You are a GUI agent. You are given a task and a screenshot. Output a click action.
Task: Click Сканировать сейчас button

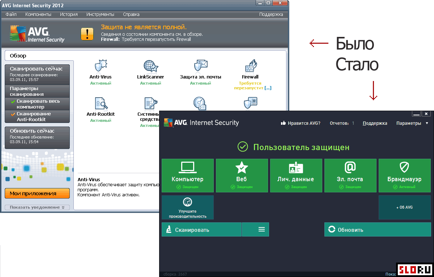[37, 74]
